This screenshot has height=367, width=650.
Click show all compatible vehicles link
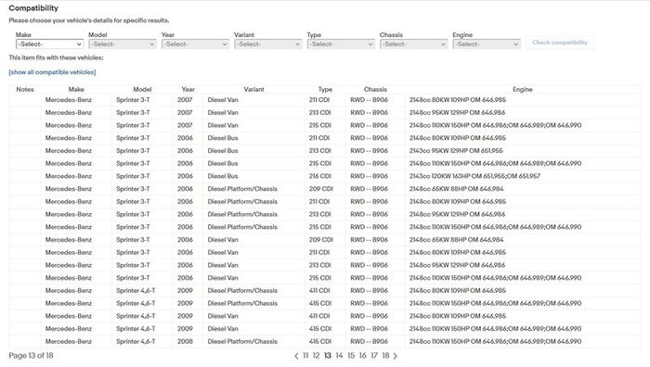[x=52, y=72]
